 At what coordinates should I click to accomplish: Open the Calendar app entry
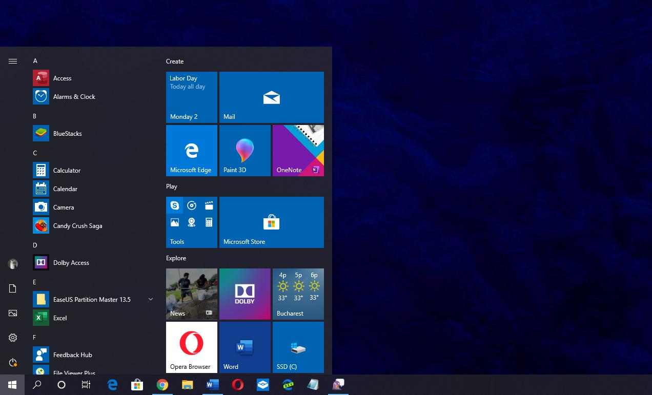pyautogui.click(x=93, y=189)
